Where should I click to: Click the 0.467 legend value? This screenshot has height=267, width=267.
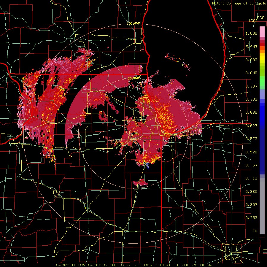point(251,165)
